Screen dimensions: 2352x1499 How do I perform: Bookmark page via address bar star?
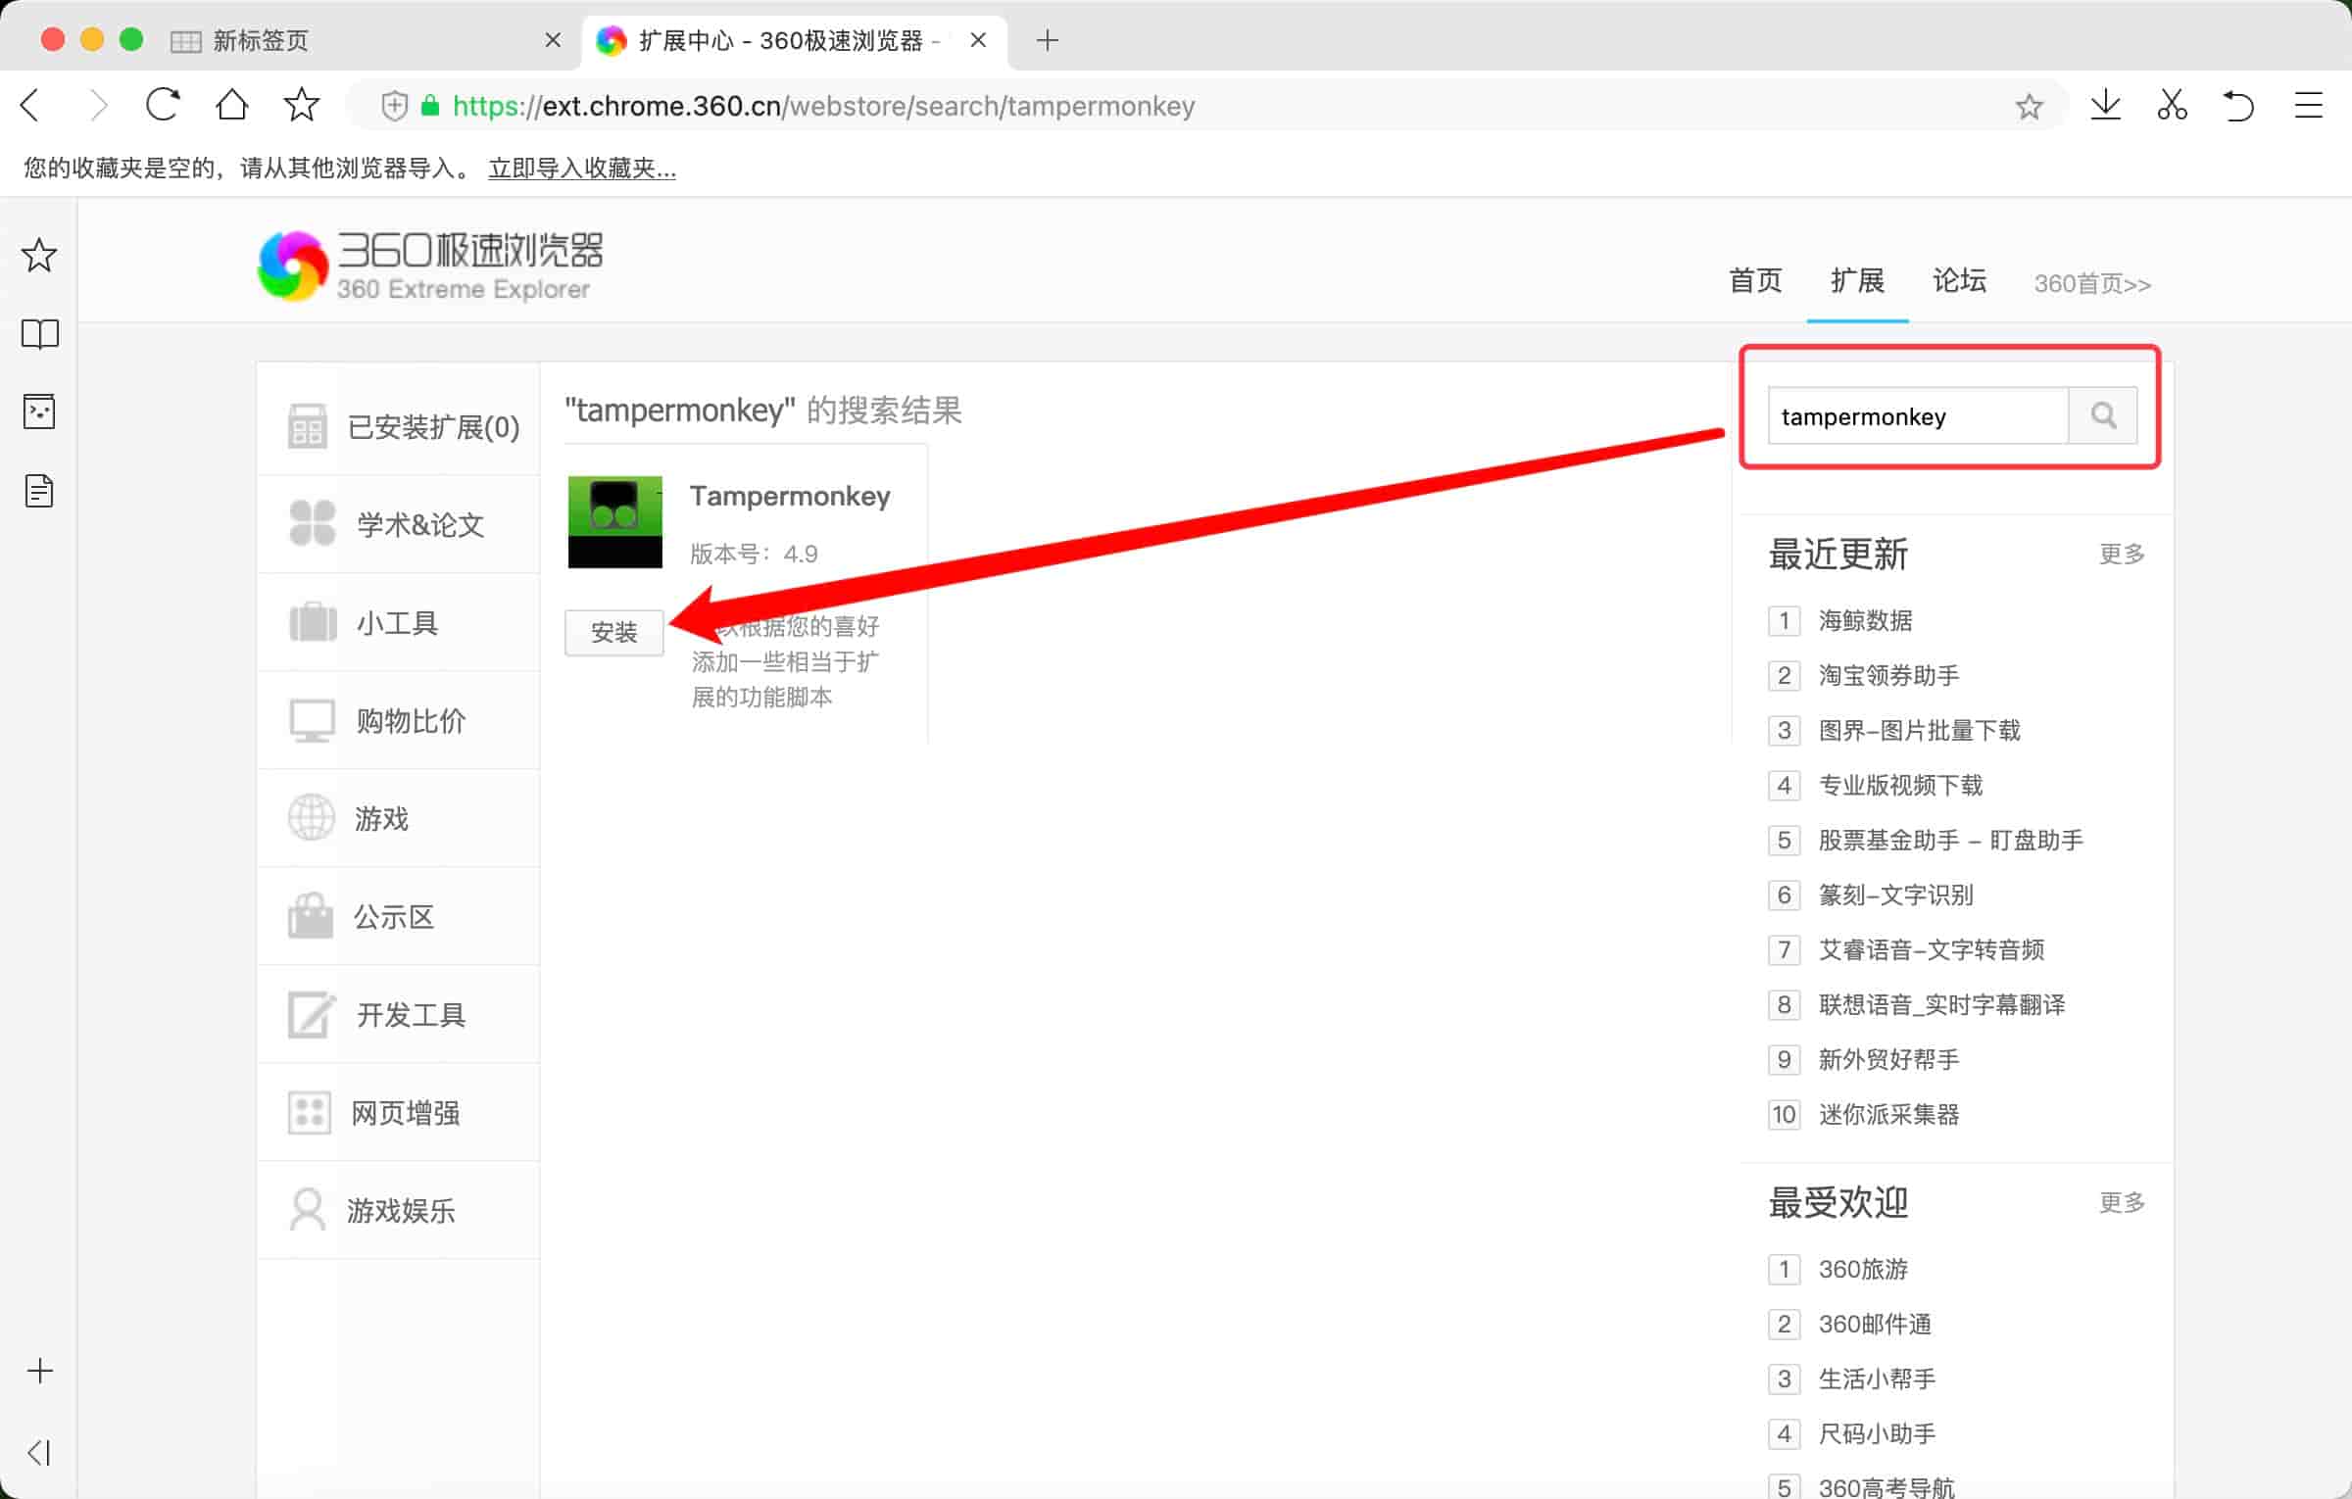(x=2029, y=106)
